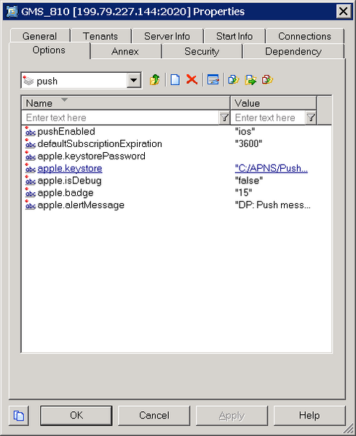Delete the selected option with the red X
Screen dimensions: 356x436
pos(192,80)
